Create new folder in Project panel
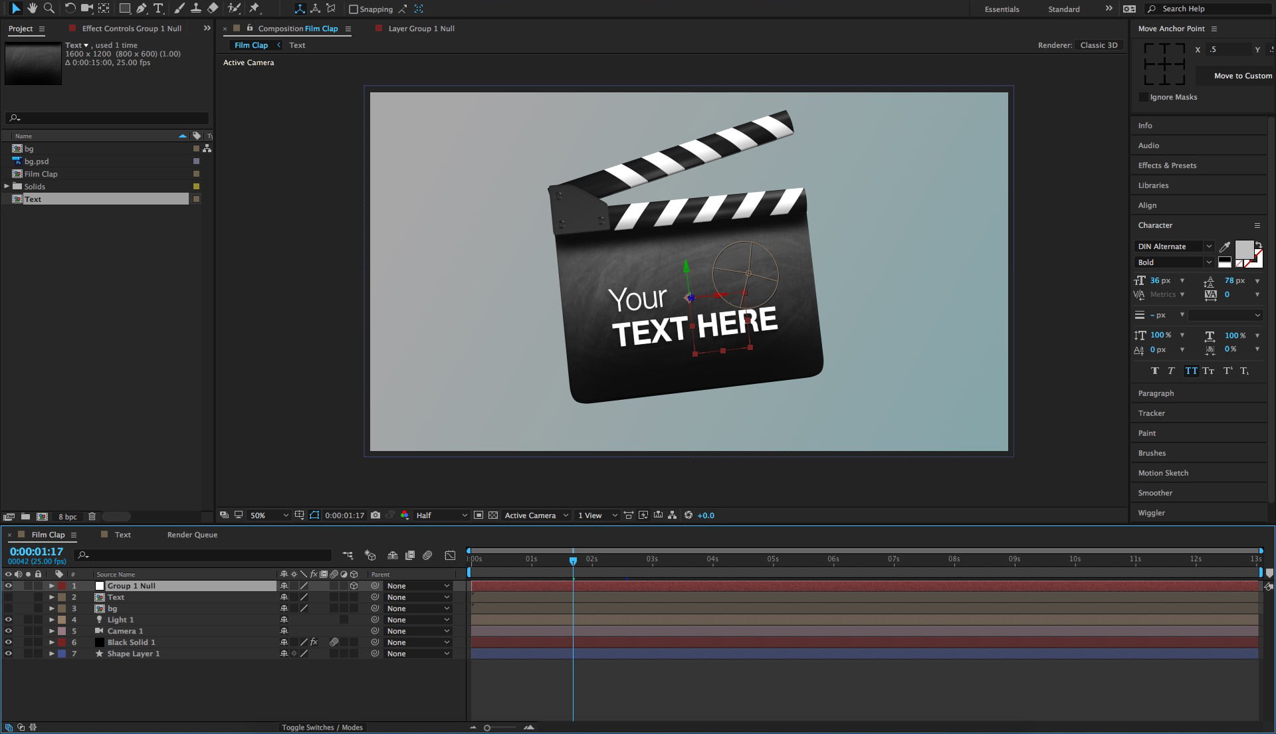 point(25,516)
